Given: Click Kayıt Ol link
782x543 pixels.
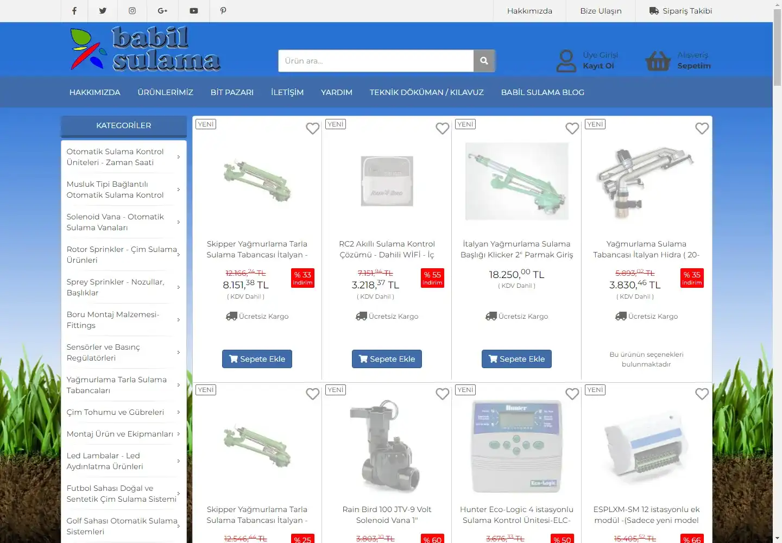Looking at the screenshot, I should [x=598, y=66].
